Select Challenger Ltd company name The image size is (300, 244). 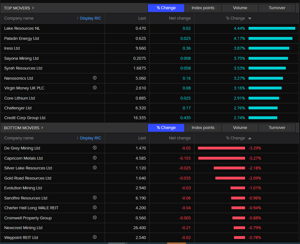(x=18, y=108)
